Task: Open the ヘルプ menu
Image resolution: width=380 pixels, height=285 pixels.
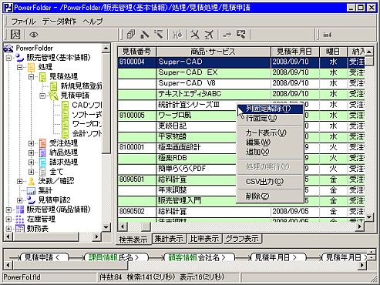Action: [92, 21]
